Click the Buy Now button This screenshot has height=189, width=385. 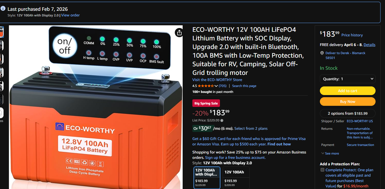pyautogui.click(x=348, y=101)
